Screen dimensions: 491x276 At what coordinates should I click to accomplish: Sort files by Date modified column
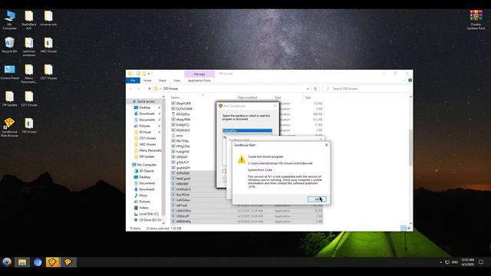(x=247, y=97)
